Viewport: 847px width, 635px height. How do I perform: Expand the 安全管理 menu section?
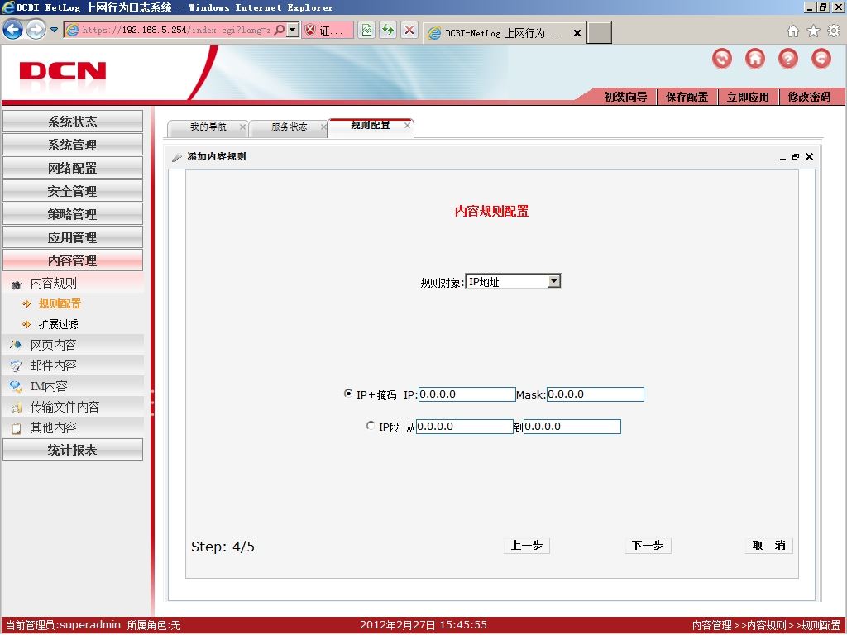click(73, 191)
